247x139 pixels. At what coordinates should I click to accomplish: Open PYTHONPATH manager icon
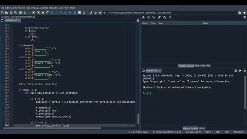95,13
